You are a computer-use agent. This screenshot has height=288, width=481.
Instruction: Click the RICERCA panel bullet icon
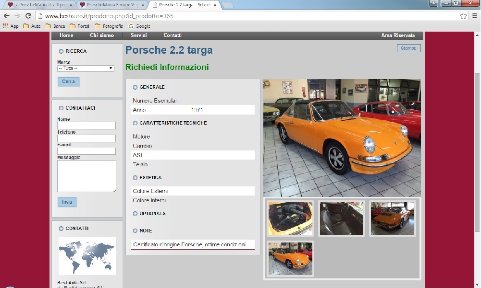(61, 51)
